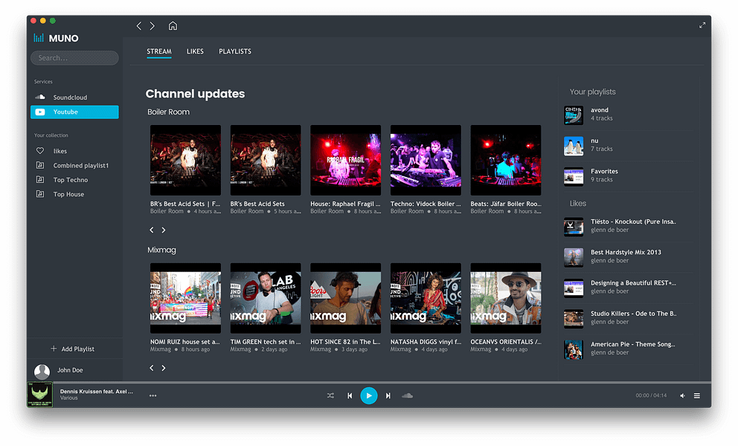This screenshot has height=446, width=738.
Task: Open House: Raphael Fragil video thumbnail
Action: coord(345,160)
